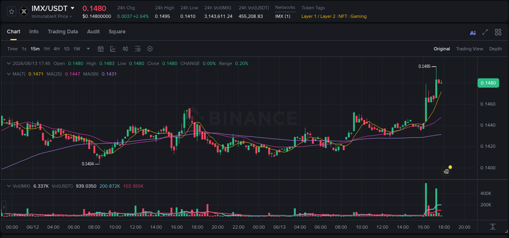Image resolution: width=509 pixels, height=238 pixels.
Task: Add IMX/USDT to favorites with star
Action: (12, 11)
